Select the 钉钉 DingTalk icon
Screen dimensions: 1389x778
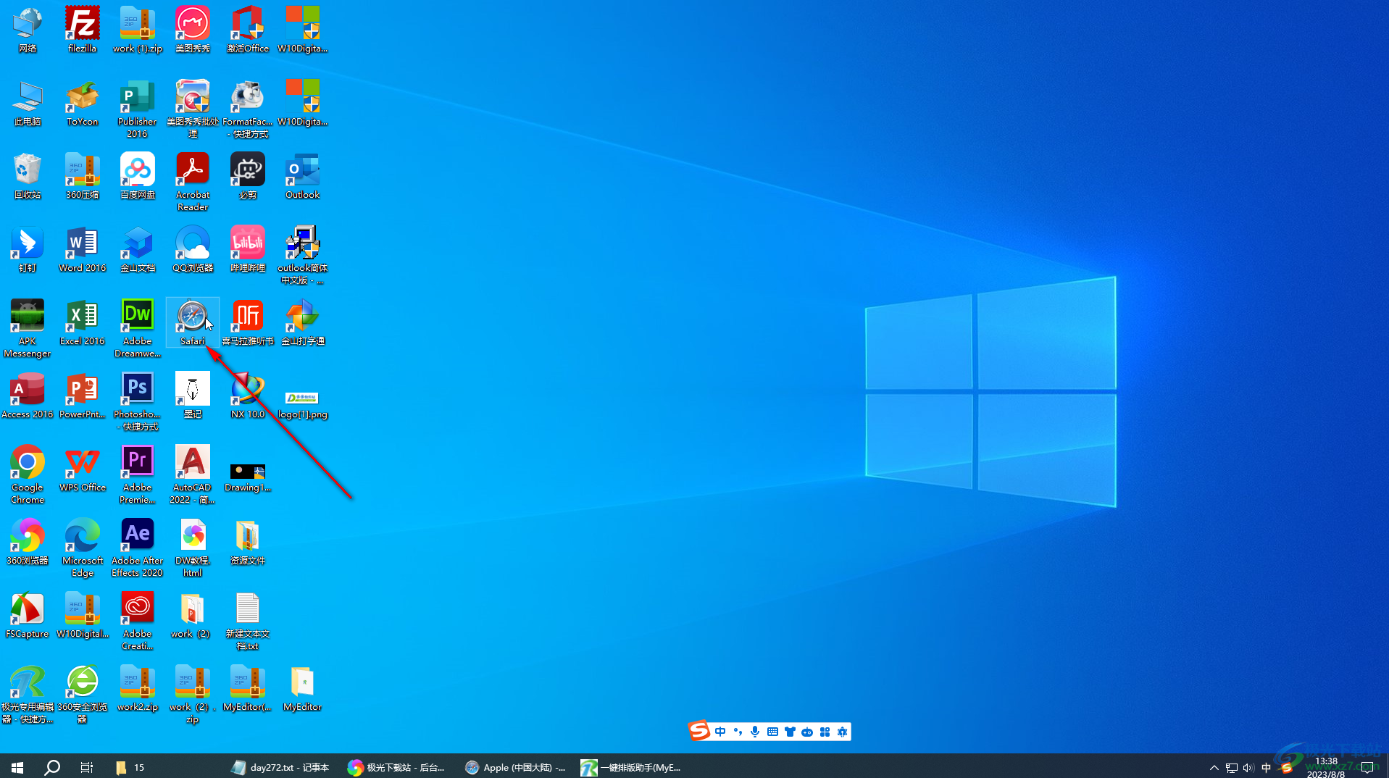point(28,249)
